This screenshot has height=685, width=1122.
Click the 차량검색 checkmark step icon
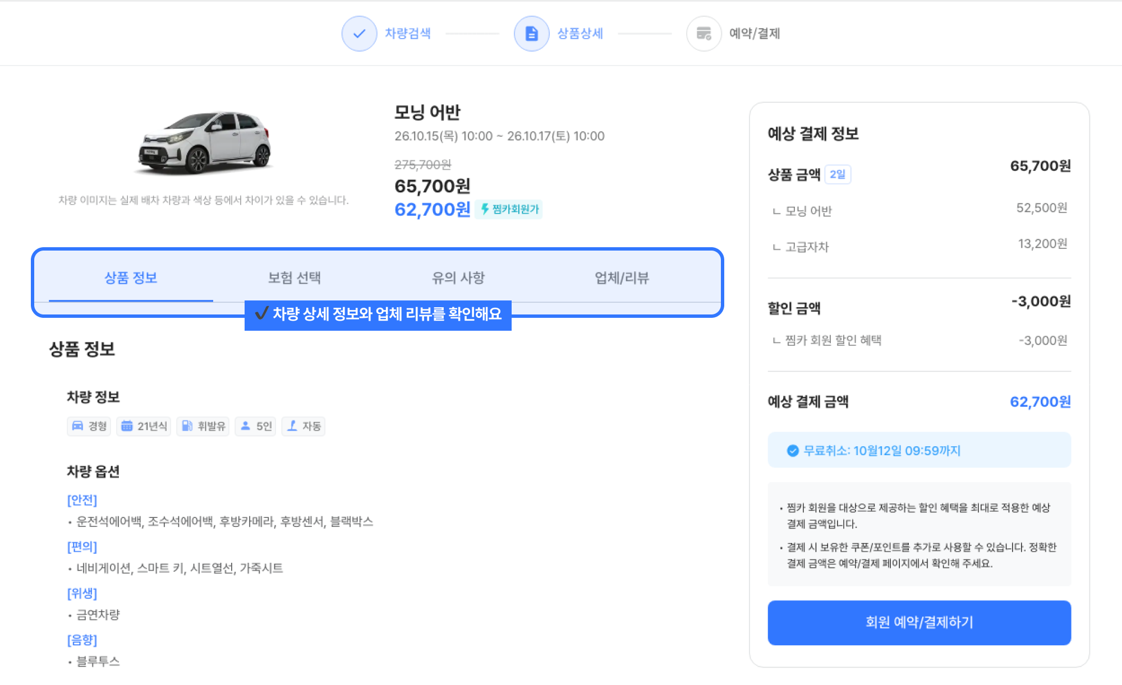point(359,34)
